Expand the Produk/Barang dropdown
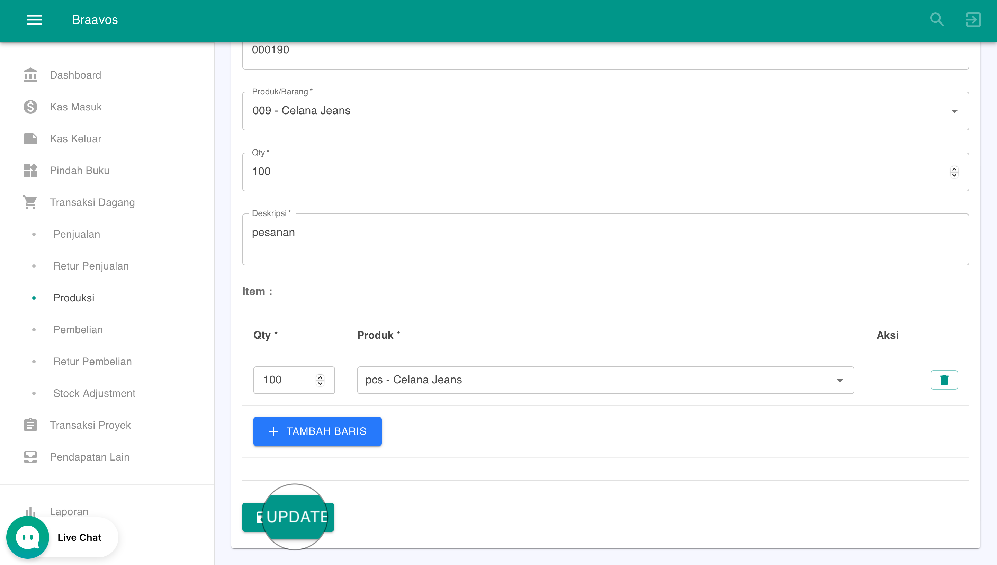Viewport: 997px width, 565px height. point(954,111)
